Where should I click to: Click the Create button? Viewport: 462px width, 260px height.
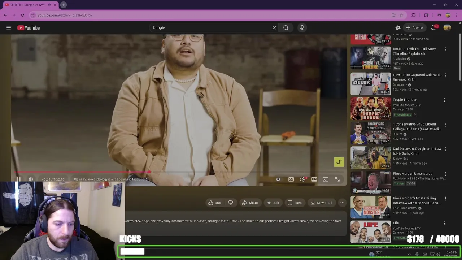coord(414,28)
